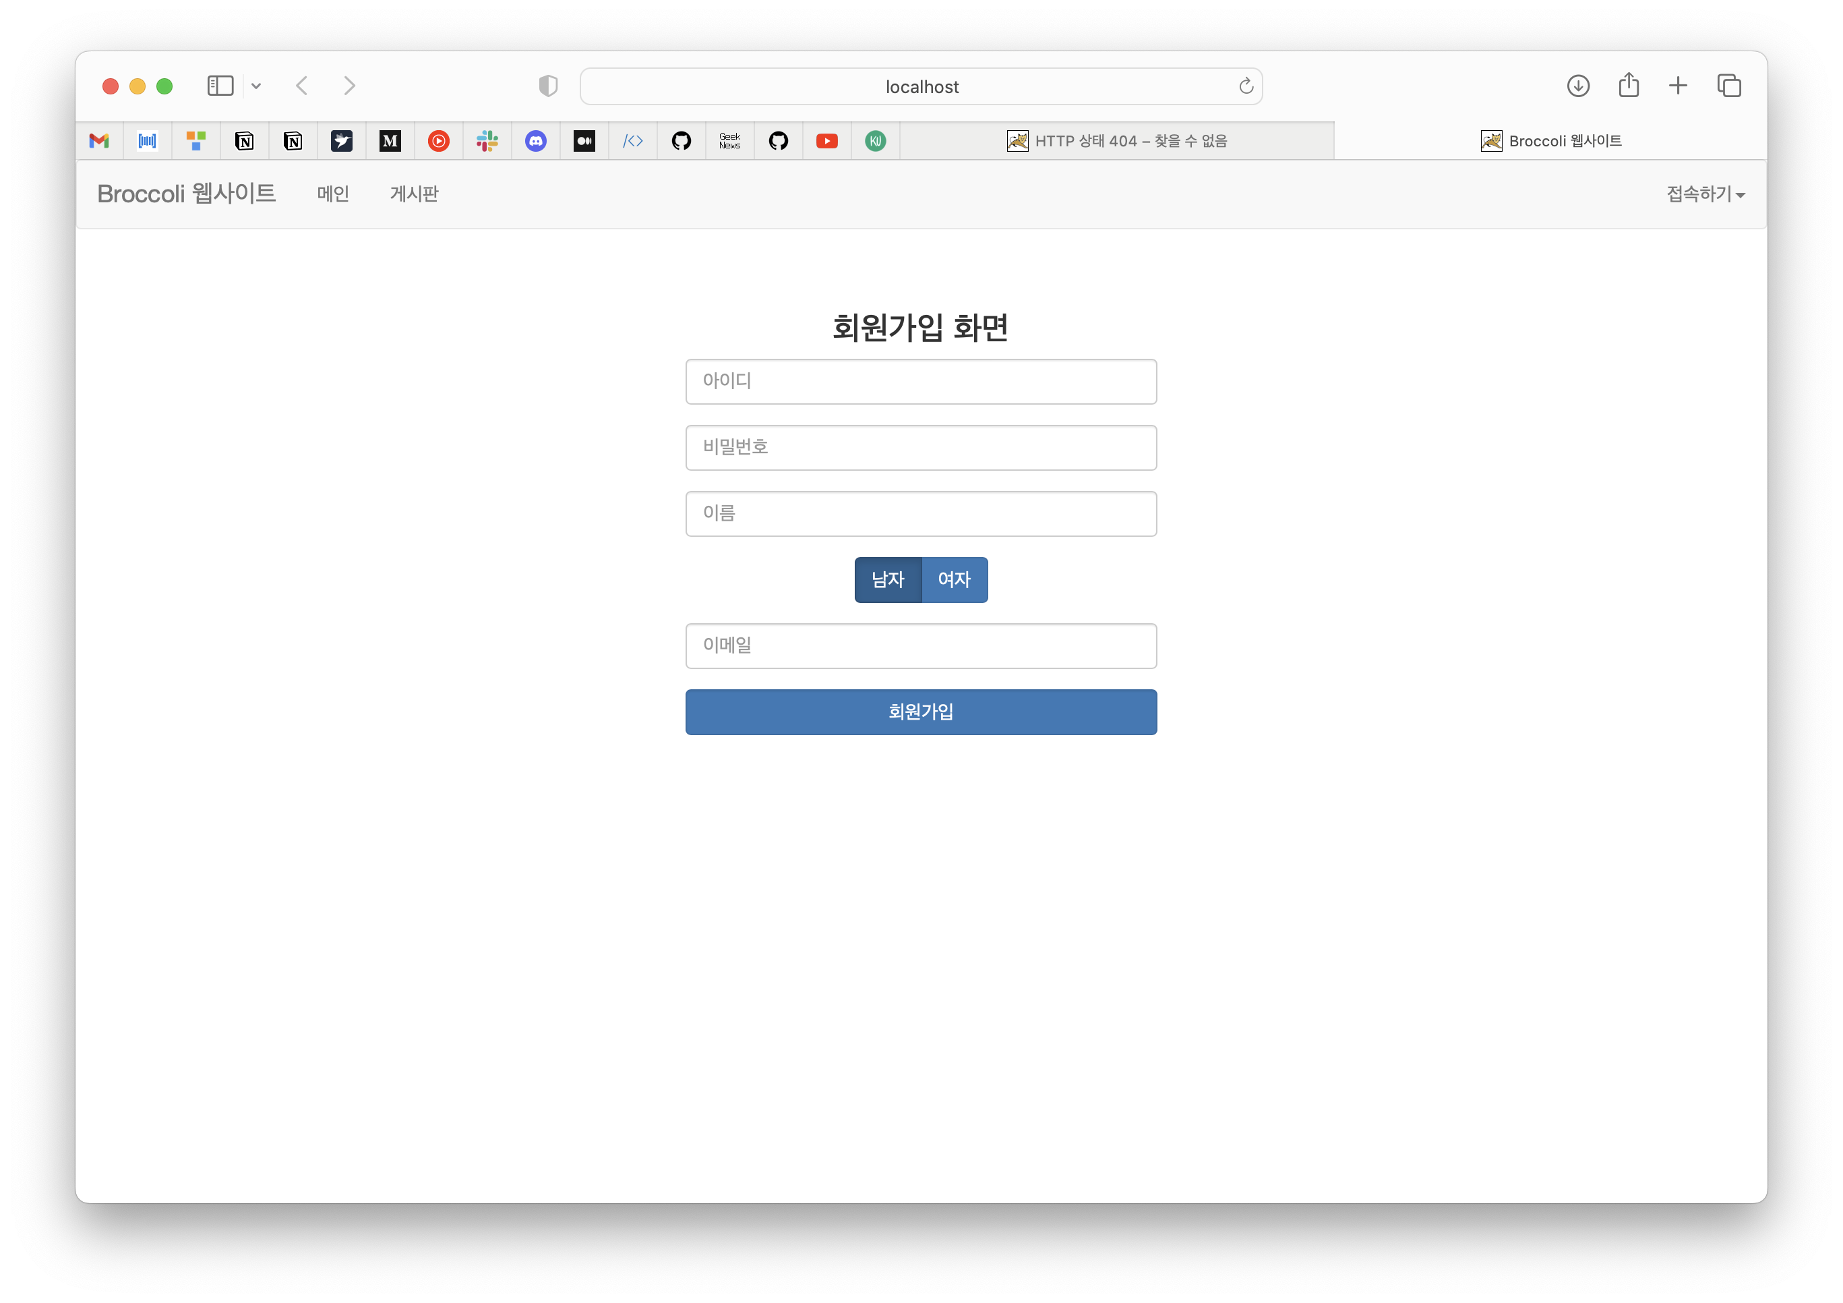The width and height of the screenshot is (1843, 1303).
Task: Show Safari downloads
Action: coord(1578,86)
